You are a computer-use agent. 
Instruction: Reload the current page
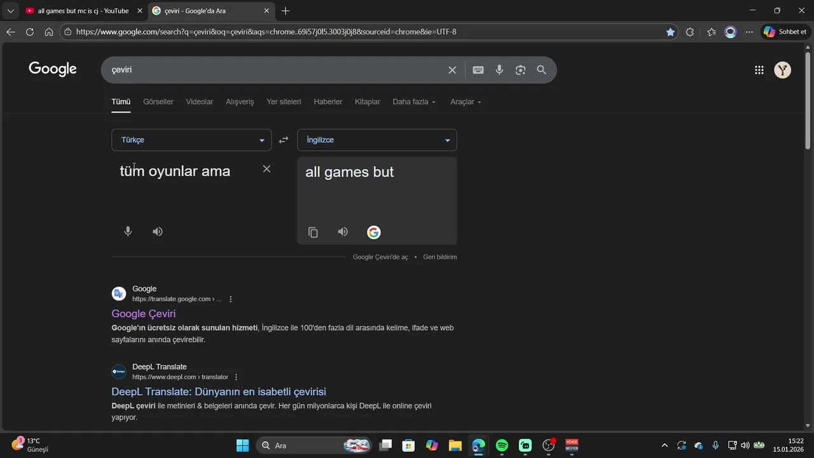[29, 32]
